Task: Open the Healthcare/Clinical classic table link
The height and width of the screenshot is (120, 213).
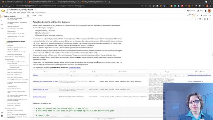Action: point(40,97)
